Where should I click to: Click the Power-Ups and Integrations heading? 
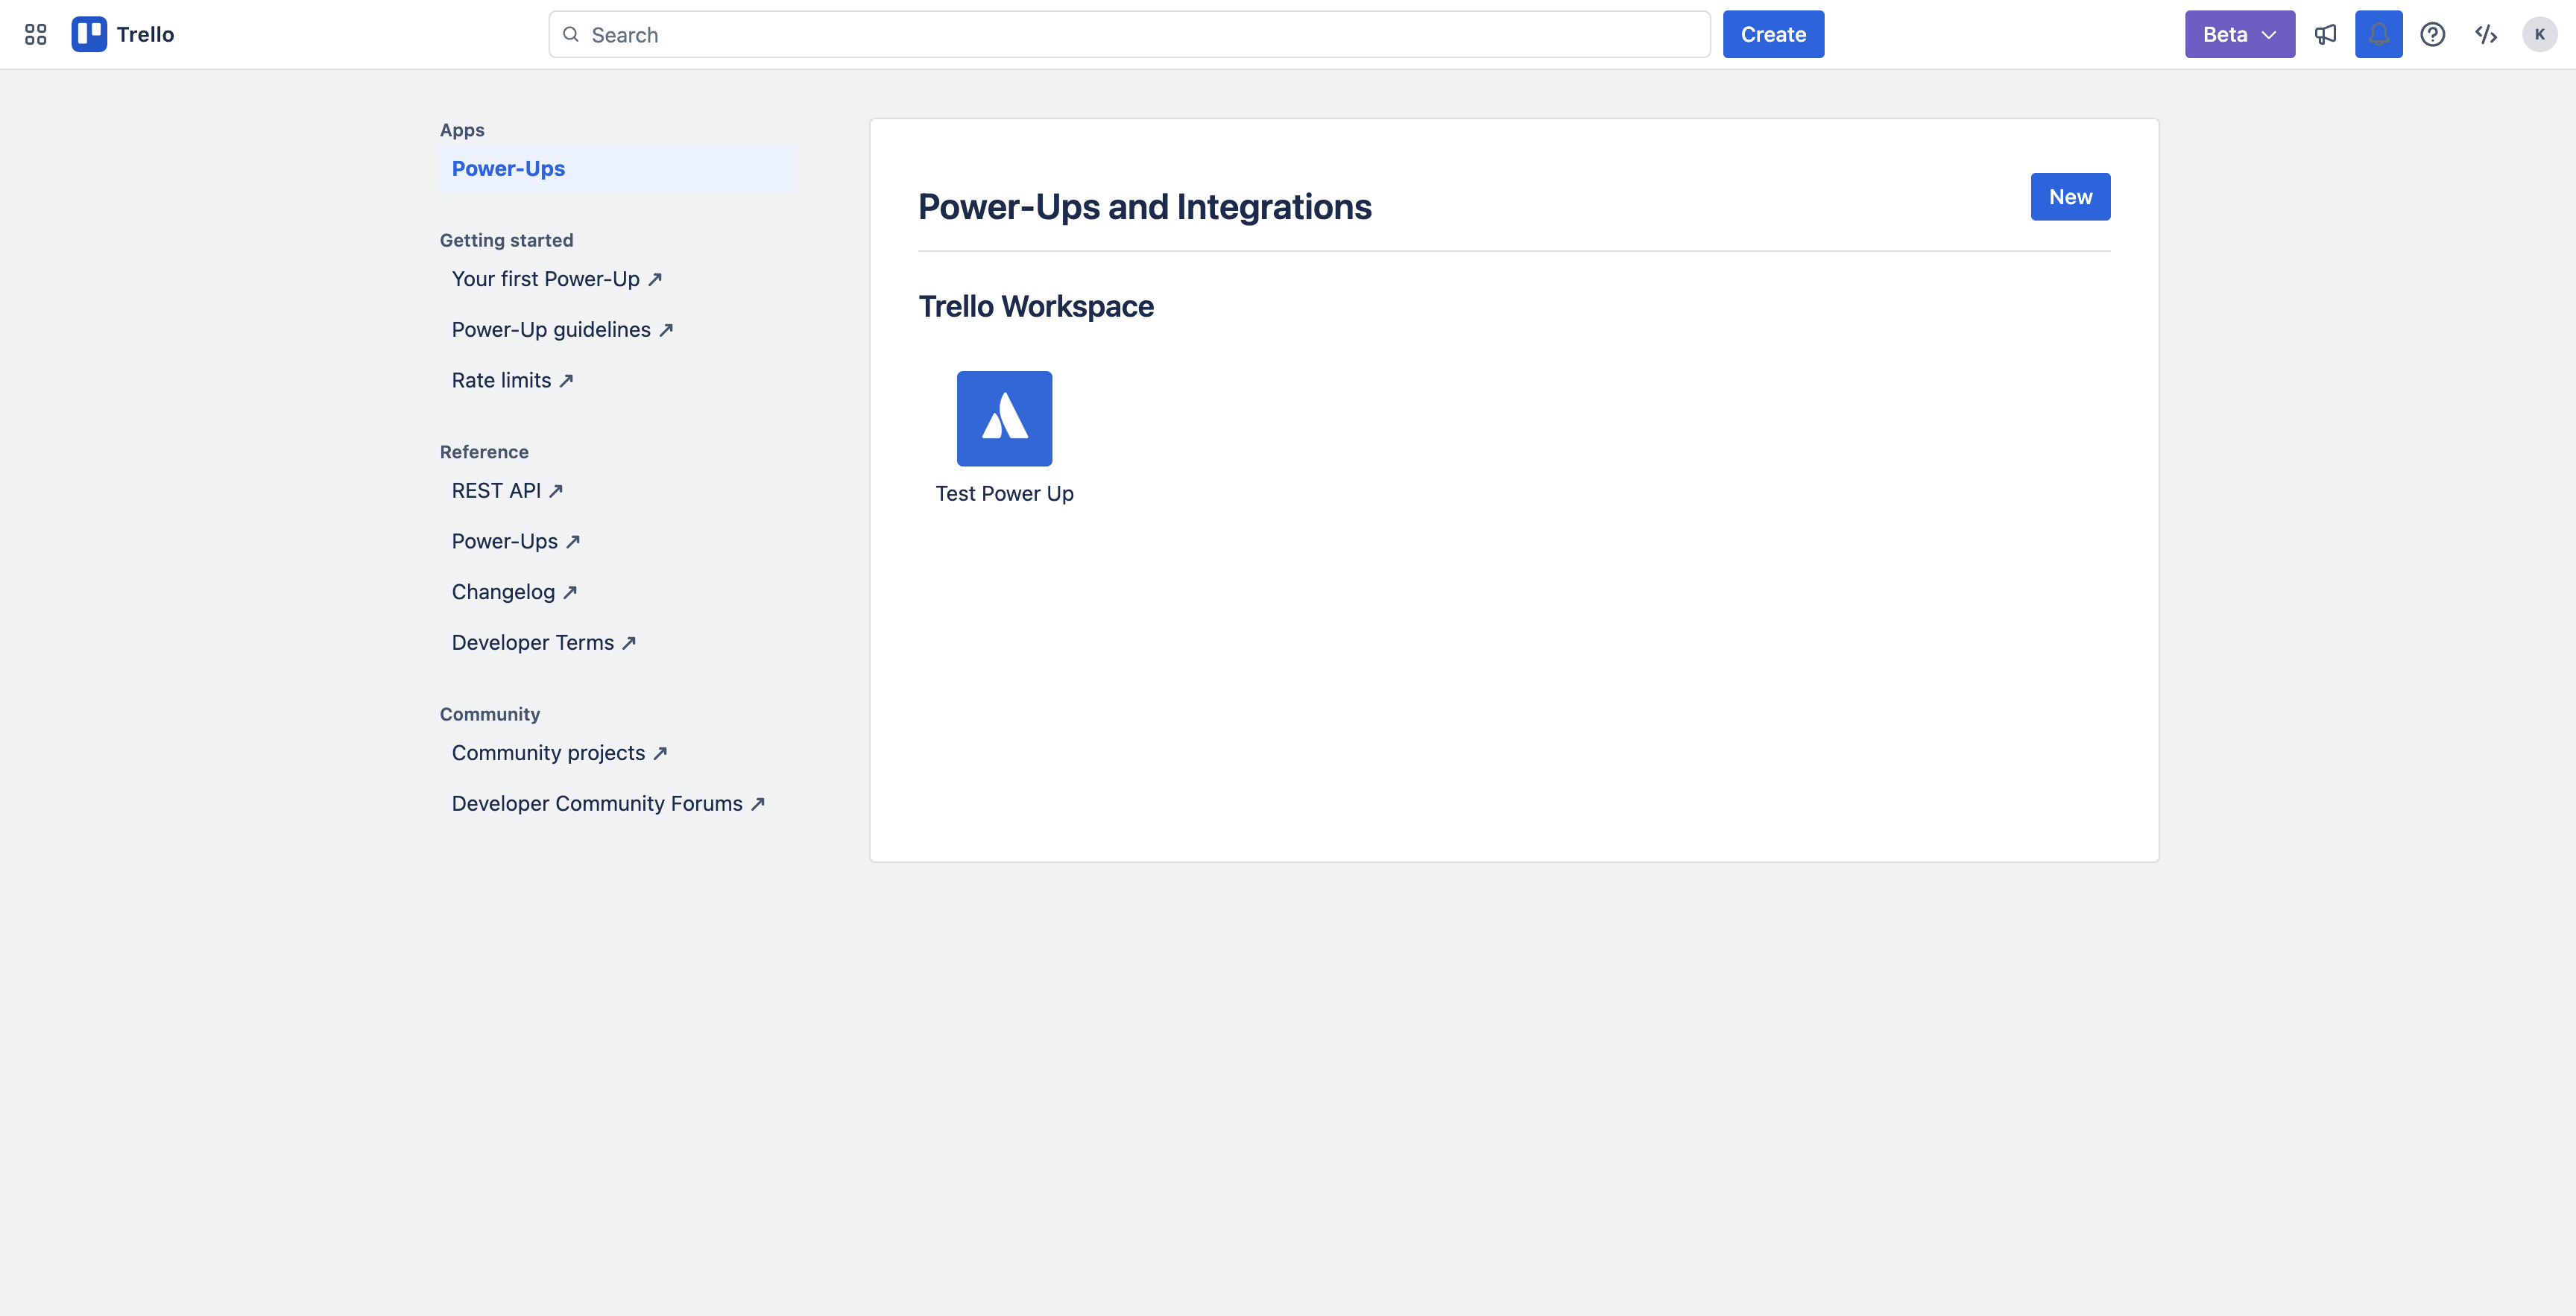pyautogui.click(x=1145, y=207)
